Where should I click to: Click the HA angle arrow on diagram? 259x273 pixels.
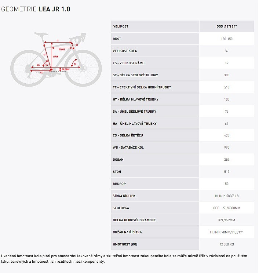tap(74, 63)
